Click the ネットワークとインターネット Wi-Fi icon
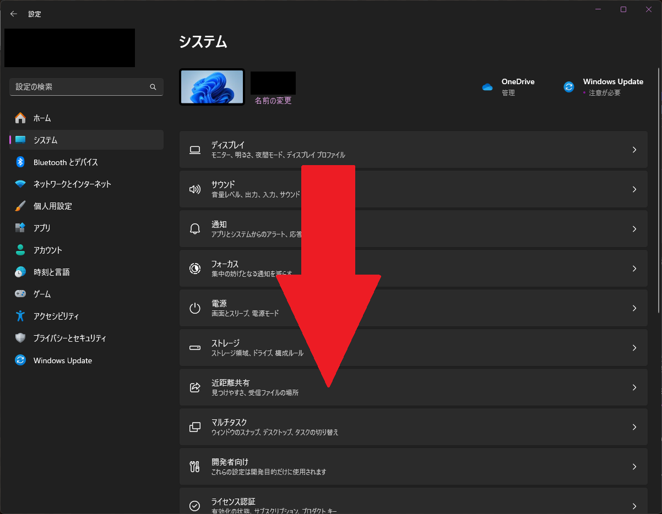This screenshot has height=514, width=662. click(x=20, y=184)
